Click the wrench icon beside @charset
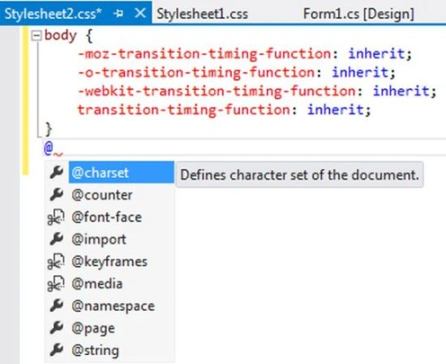446x364 pixels. point(56,172)
